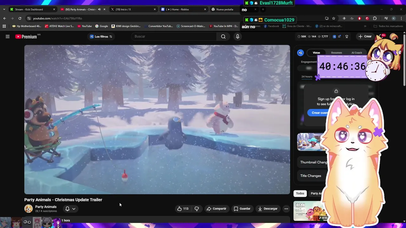Open the apps grid in bookmarks bar
406x228 pixels.
pyautogui.click(x=4, y=26)
